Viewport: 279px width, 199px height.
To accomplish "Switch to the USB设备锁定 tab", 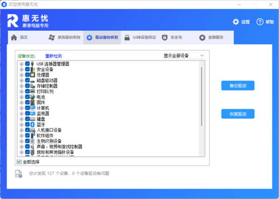I will 143,37.
